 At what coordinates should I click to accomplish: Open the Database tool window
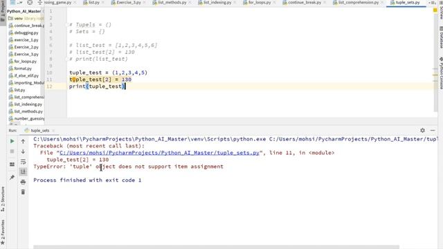440,37
